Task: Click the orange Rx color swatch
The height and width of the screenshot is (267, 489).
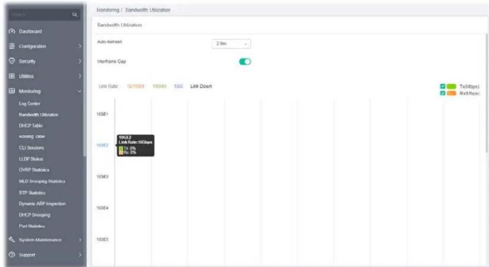Action: pos(451,93)
